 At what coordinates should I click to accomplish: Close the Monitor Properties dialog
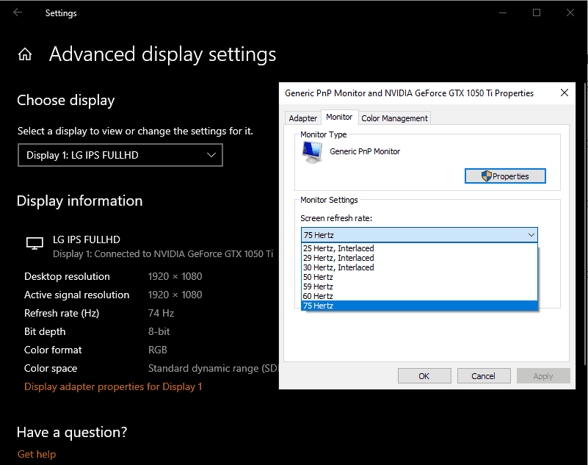coord(565,93)
